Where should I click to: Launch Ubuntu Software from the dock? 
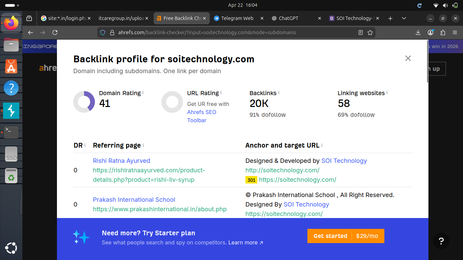(x=11, y=67)
